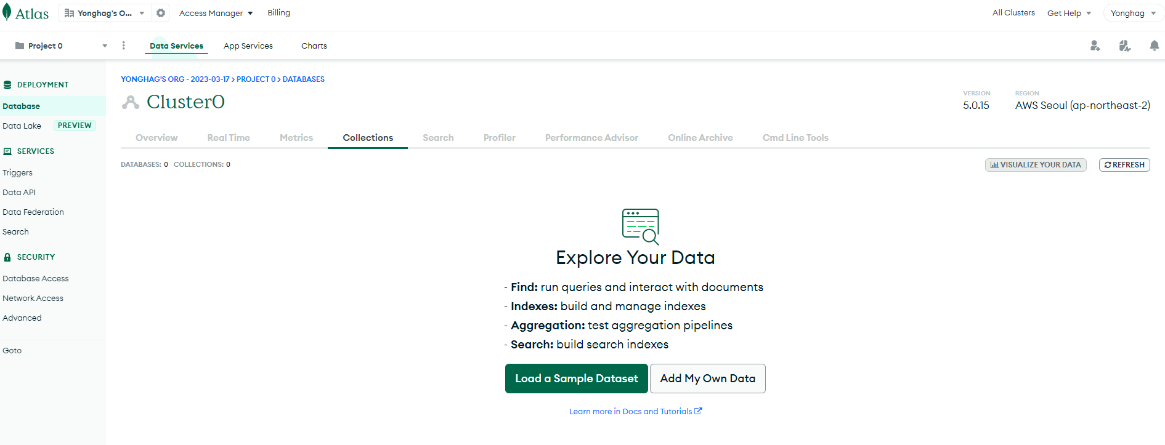Go to All Clusters
Image resolution: width=1165 pixels, height=445 pixels.
click(1013, 12)
